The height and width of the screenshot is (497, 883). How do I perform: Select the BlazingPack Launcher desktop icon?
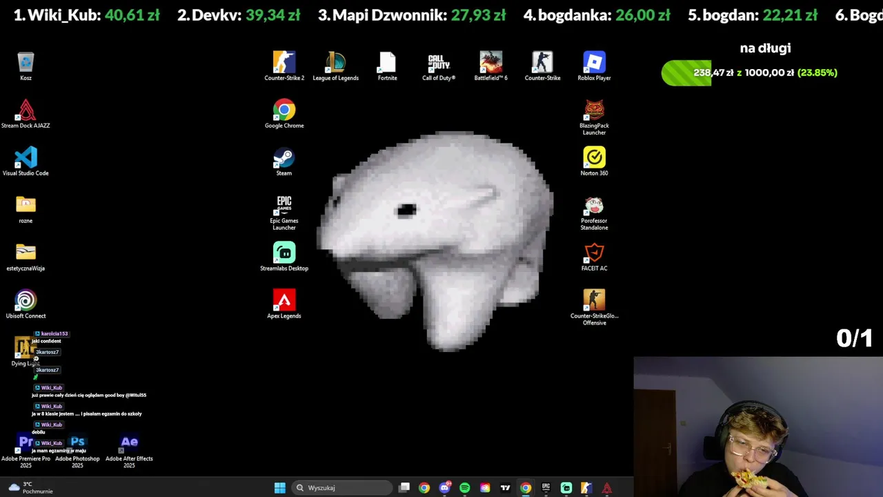coord(594,117)
